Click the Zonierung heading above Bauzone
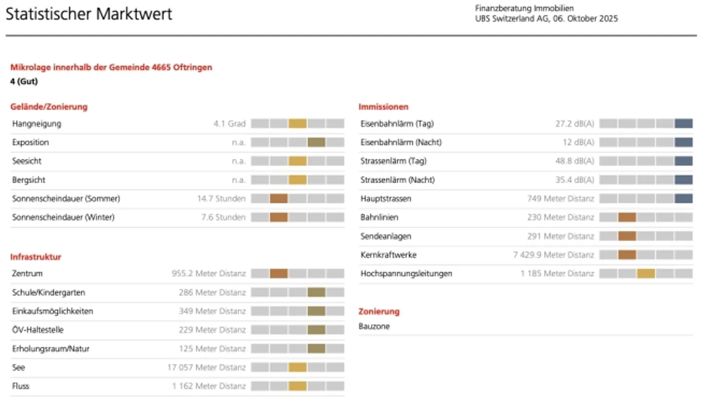This screenshot has height=406, width=701. coord(379,311)
